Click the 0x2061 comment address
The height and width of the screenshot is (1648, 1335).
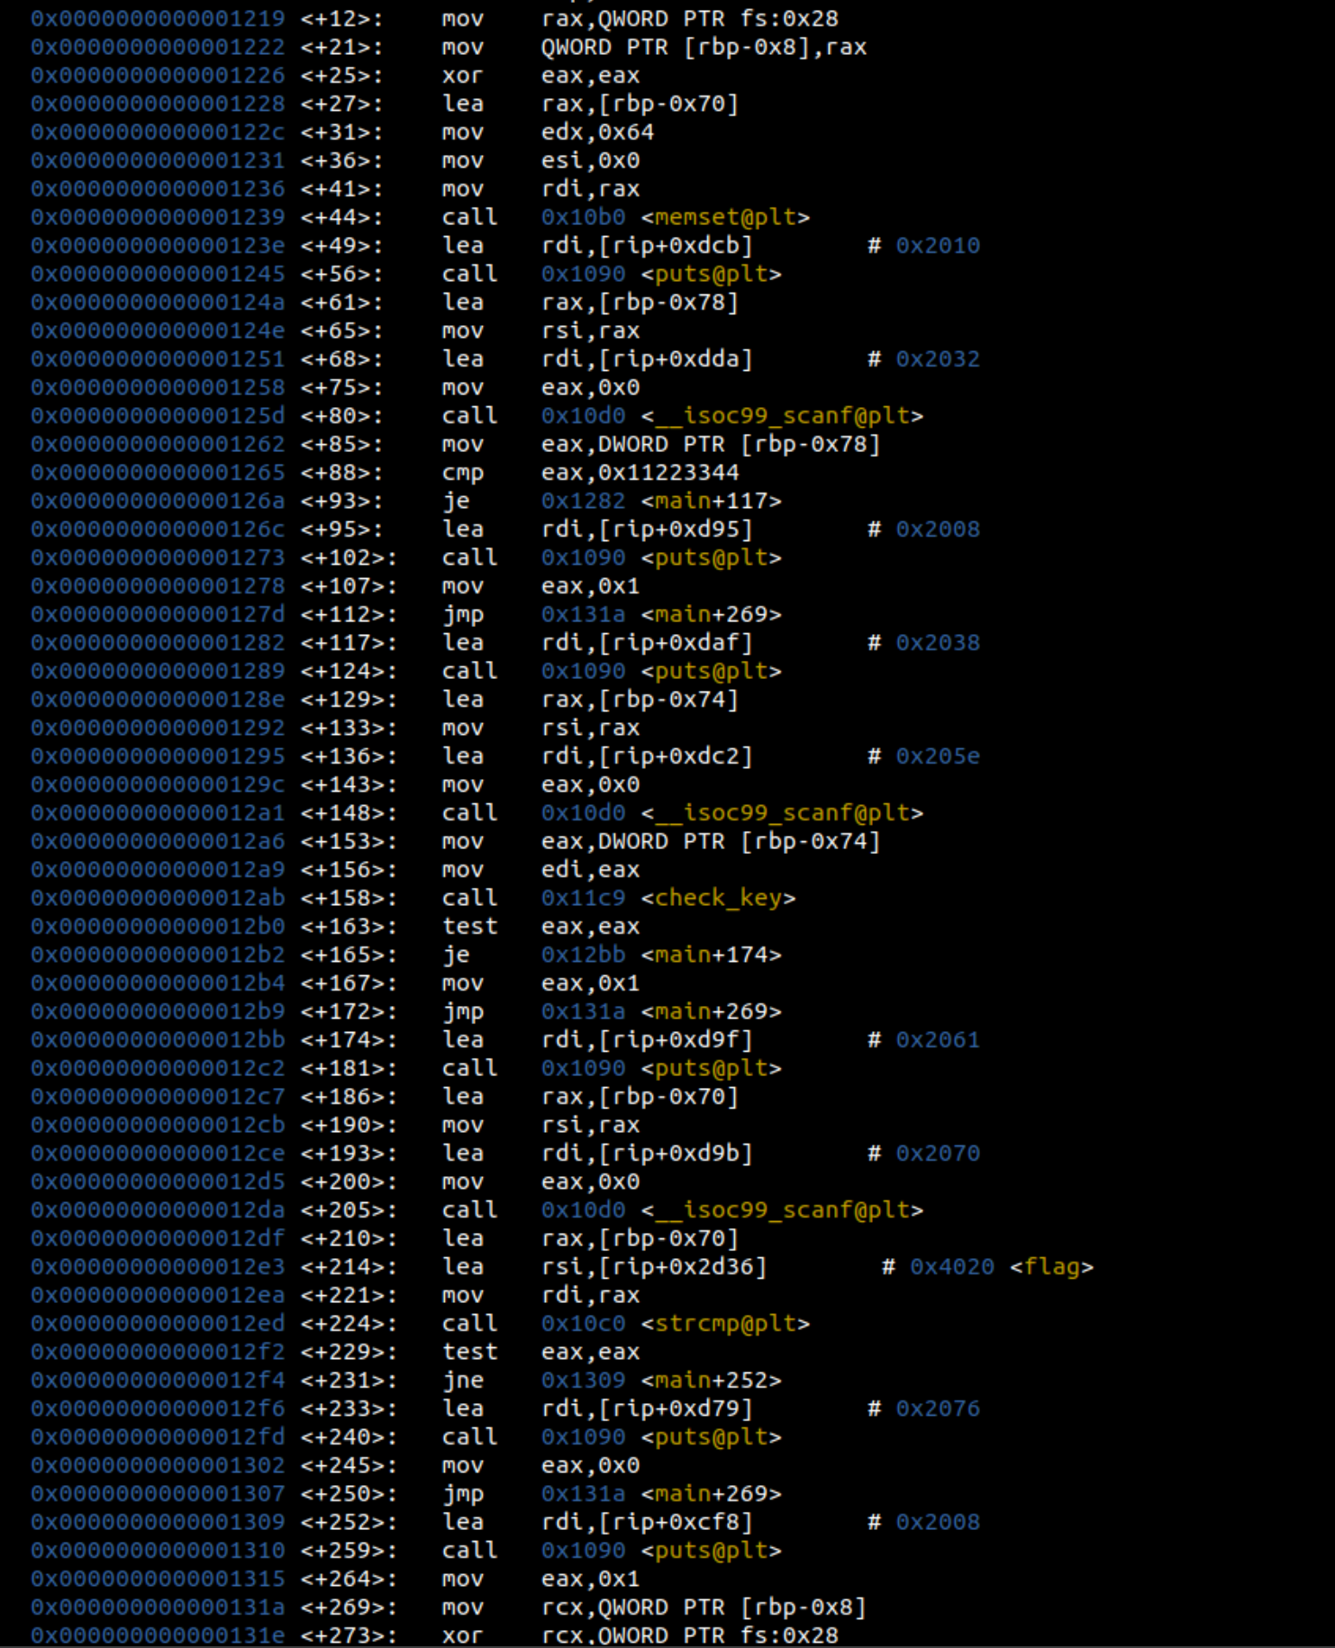coord(938,1039)
